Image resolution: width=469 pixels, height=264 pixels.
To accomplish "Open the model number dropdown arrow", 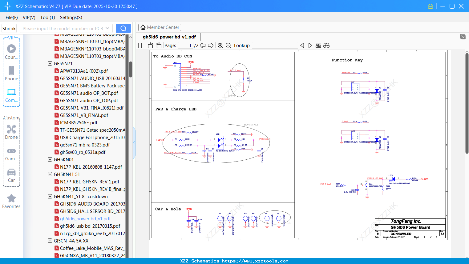I will tap(107, 28).
